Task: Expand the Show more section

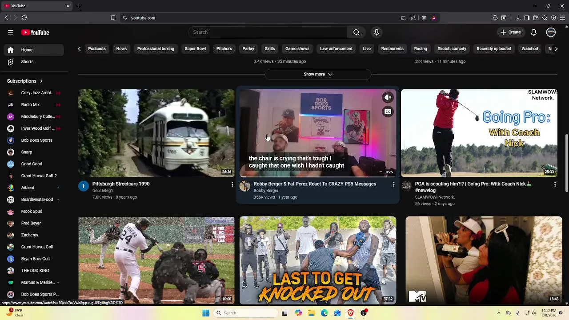Action: (318, 74)
